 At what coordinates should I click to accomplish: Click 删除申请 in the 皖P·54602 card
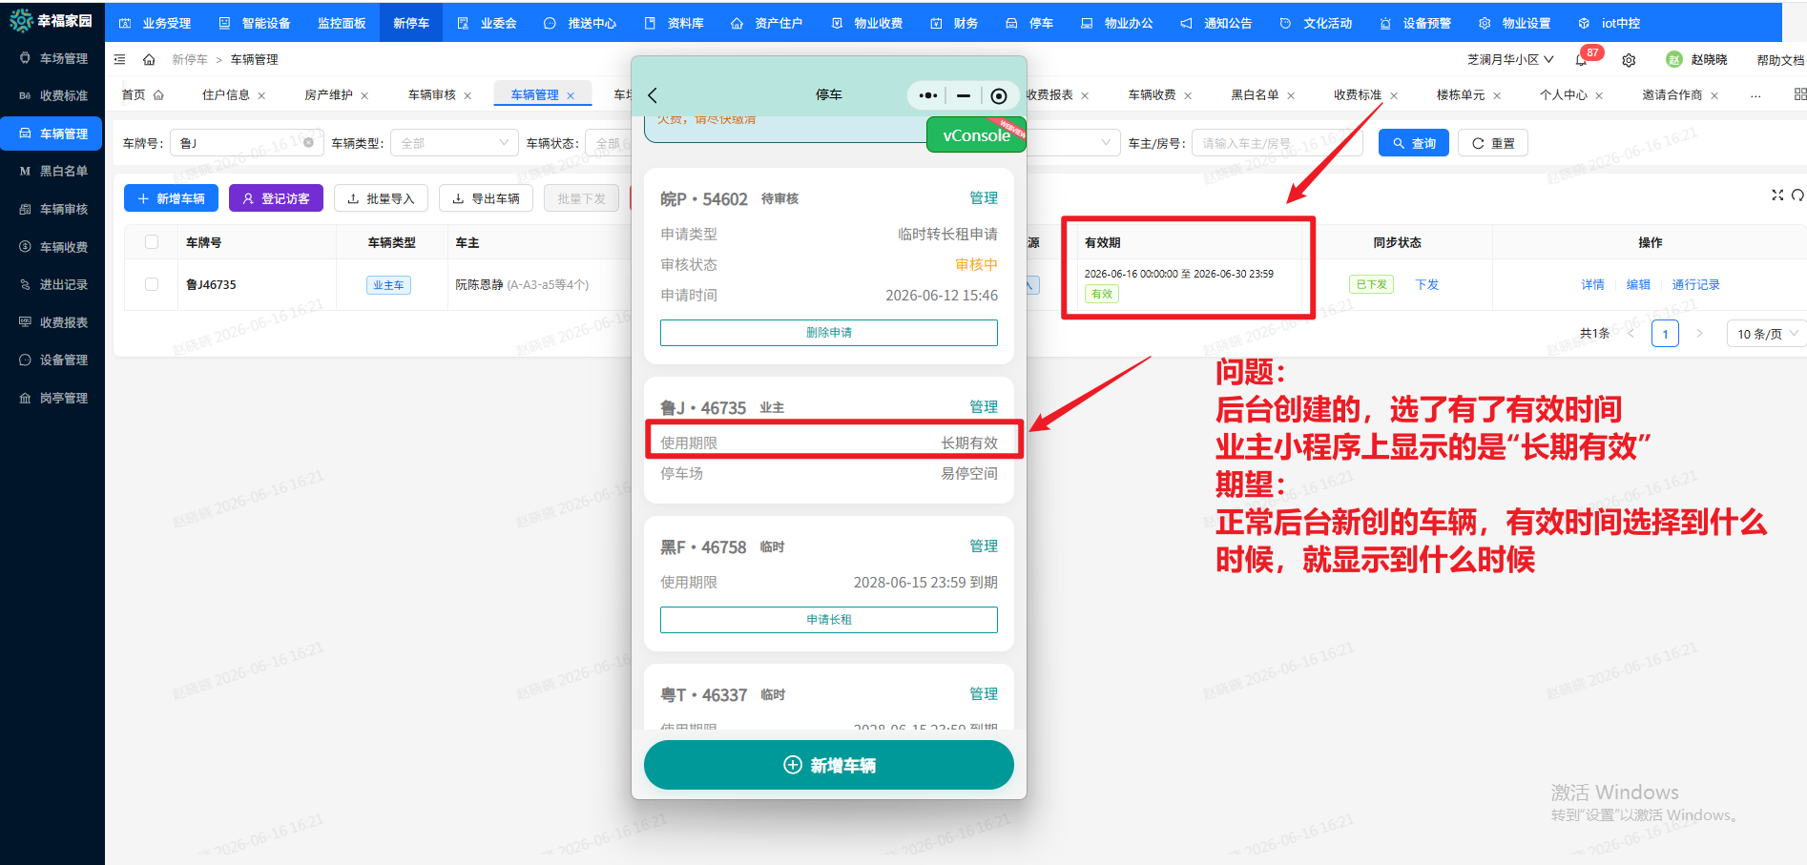click(828, 333)
